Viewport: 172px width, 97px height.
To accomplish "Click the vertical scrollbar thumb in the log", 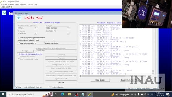I will [153, 71].
